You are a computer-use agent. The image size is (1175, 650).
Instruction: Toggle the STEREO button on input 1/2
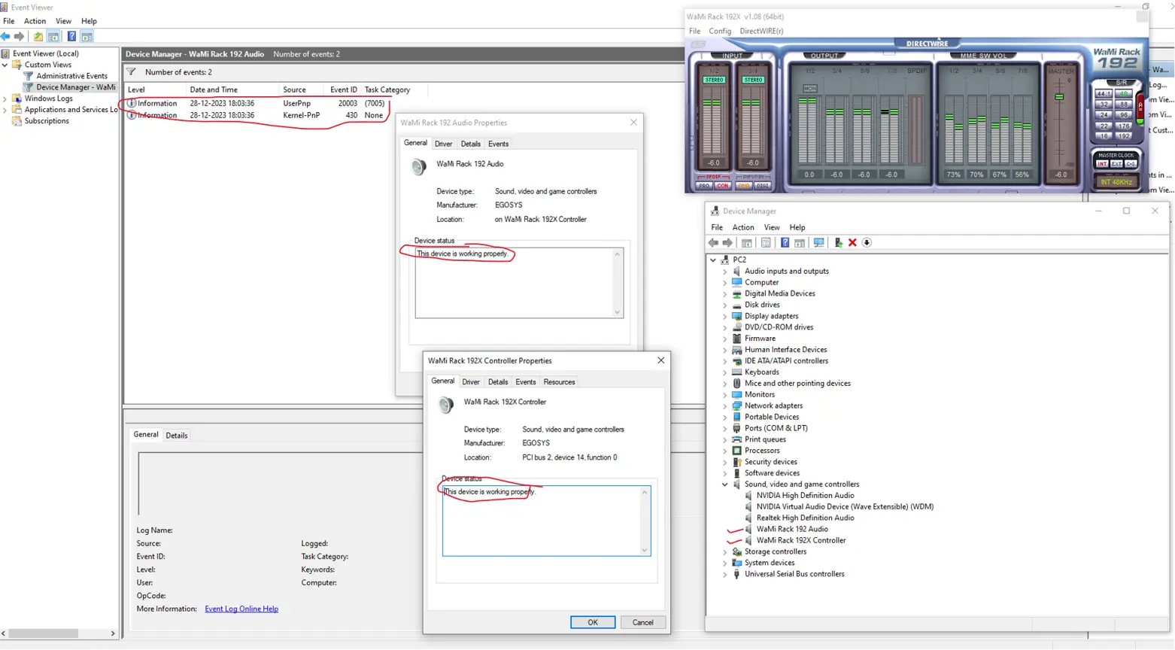714,80
